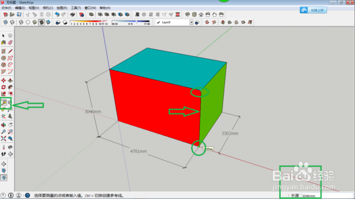Toggle Back Edges style
Image resolution: width=355 pixels, height=199 pixels.
tap(12, 22)
